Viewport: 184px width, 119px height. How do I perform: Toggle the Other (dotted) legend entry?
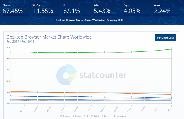click(119, 116)
